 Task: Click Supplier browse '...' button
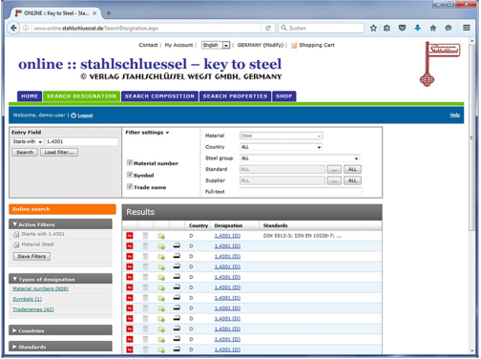[x=334, y=180]
